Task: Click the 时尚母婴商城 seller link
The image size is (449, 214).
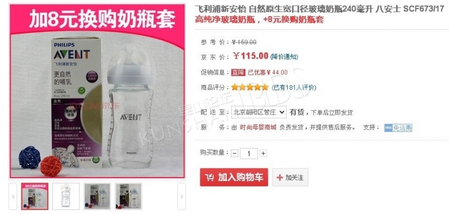Action: [x=258, y=127]
